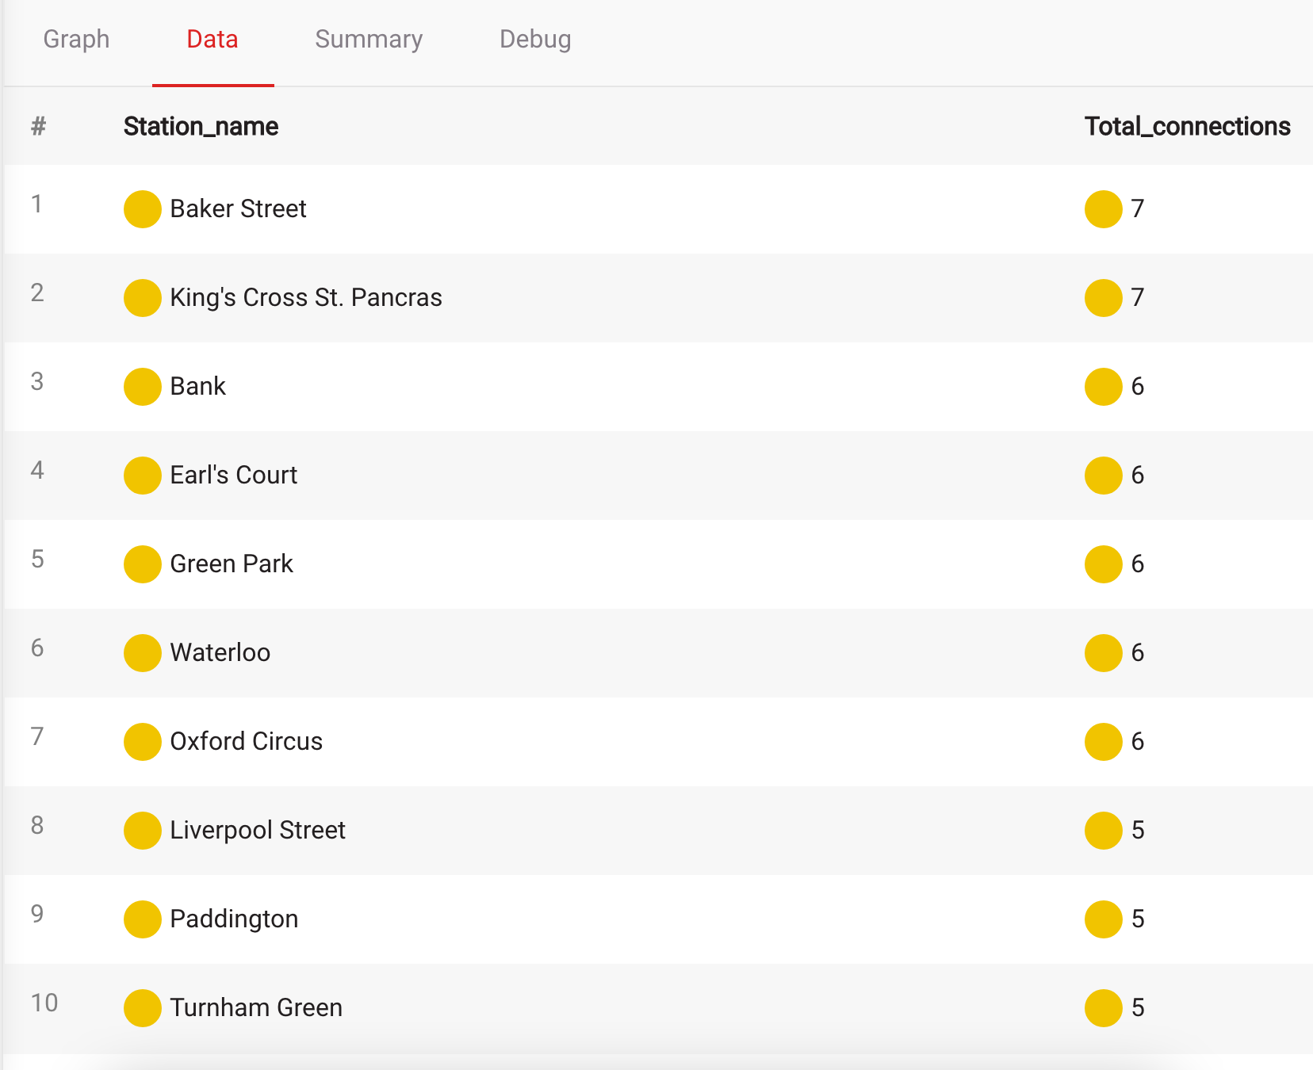Click the Station_name column header
The width and height of the screenshot is (1313, 1070).
click(x=201, y=126)
